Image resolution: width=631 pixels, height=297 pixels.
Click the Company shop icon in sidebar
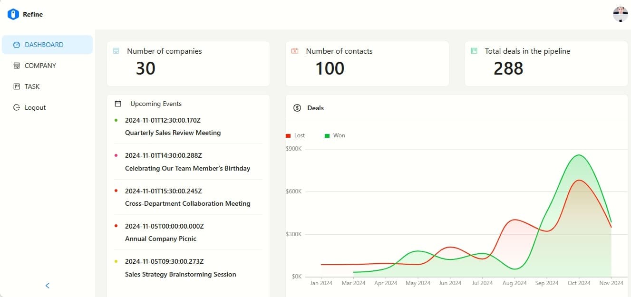click(17, 66)
